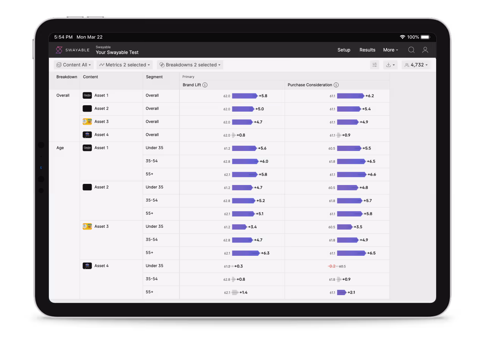Image resolution: width=485 pixels, height=353 pixels.
Task: Select the Asset 3 thumbnail in Age
Action: click(87, 227)
